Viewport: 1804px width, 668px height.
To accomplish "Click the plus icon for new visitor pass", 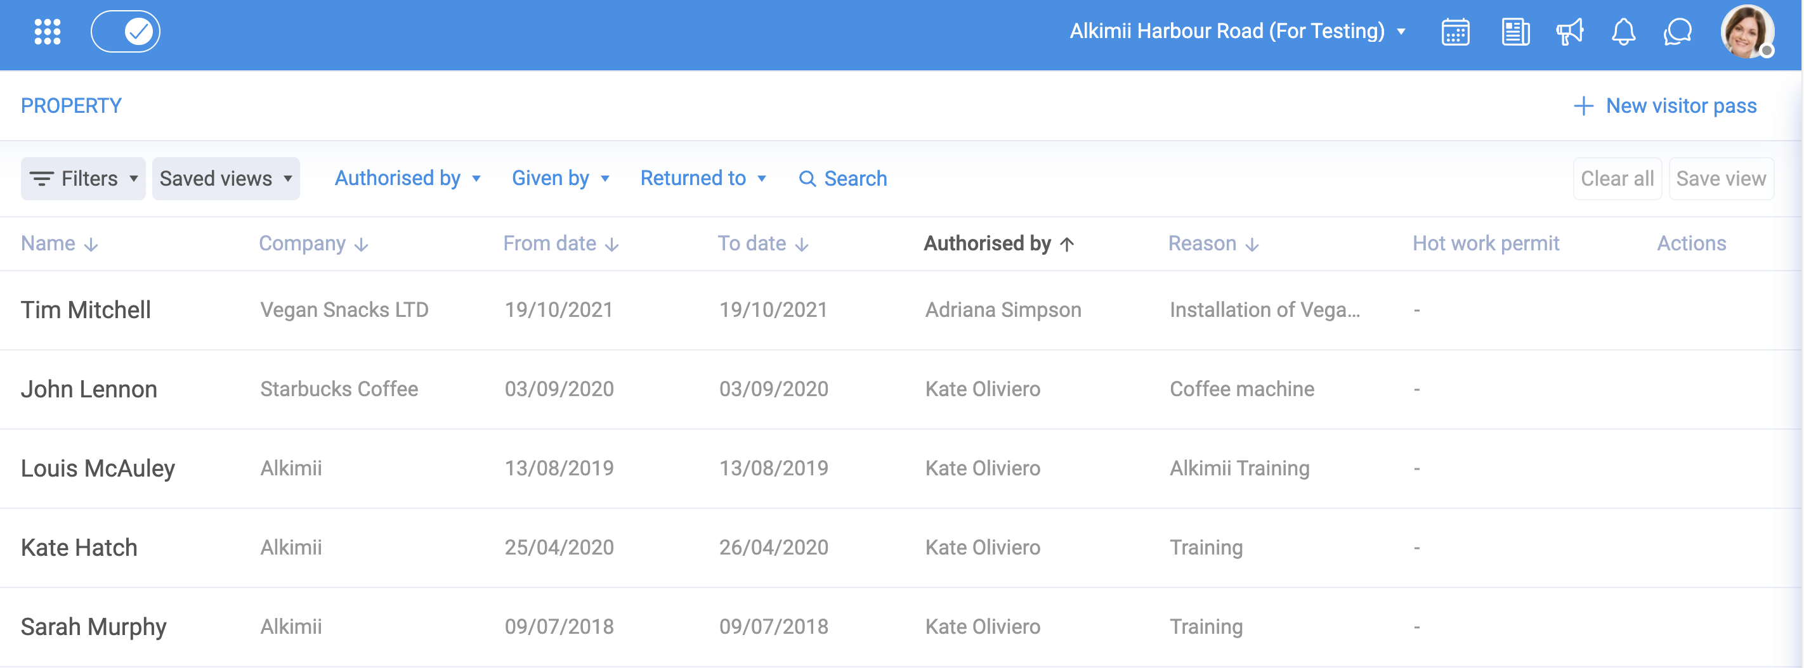I will (1583, 106).
